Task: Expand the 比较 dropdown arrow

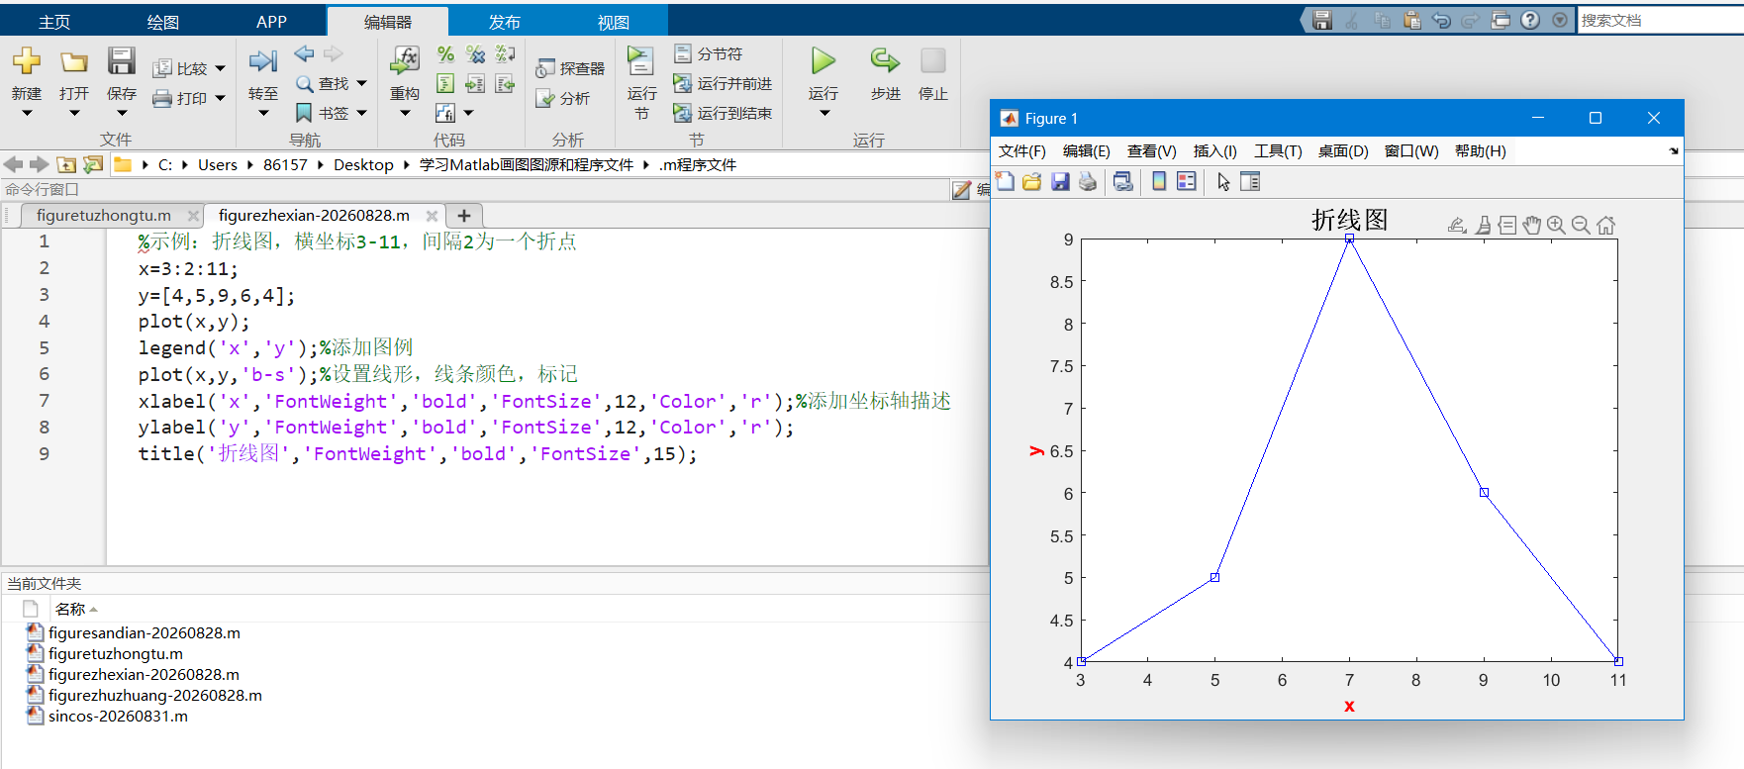Action: [x=220, y=68]
